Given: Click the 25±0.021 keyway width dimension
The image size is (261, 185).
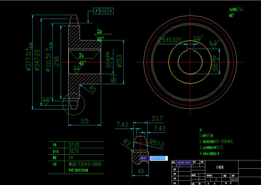Looking at the screenshot, I should click(x=170, y=40).
